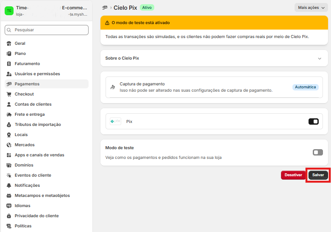Click the Mercados globe icon
Viewport: 331px width, 232px height.
pyautogui.click(x=9, y=145)
